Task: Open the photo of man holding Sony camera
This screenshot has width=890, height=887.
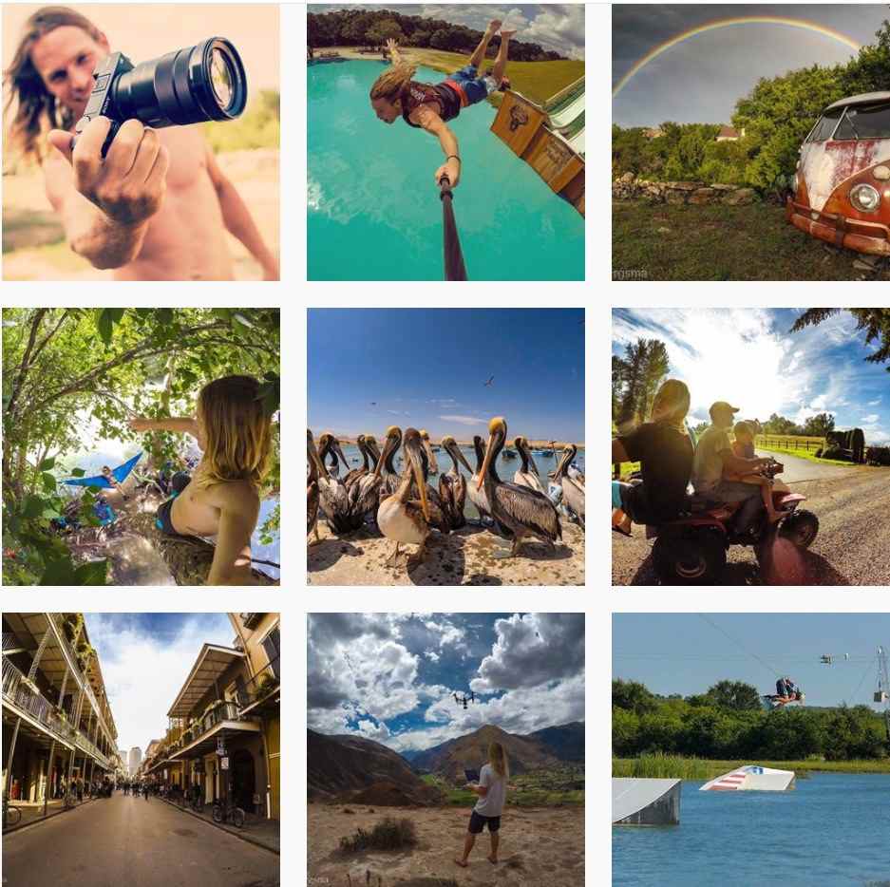Action: pyautogui.click(x=141, y=142)
